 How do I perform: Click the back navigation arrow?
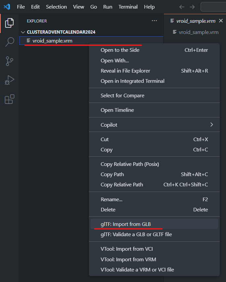click(182, 7)
